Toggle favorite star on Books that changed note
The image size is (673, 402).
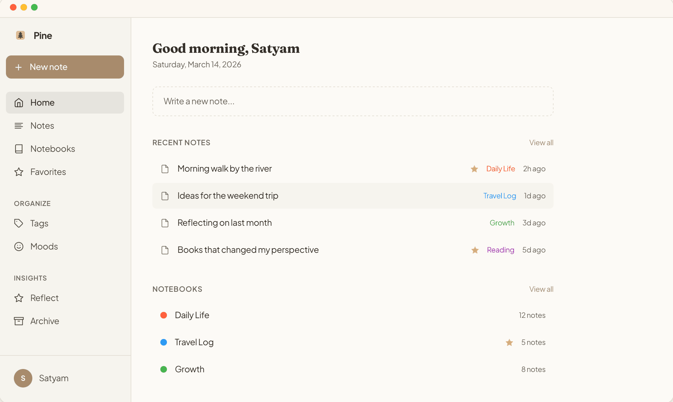(475, 250)
